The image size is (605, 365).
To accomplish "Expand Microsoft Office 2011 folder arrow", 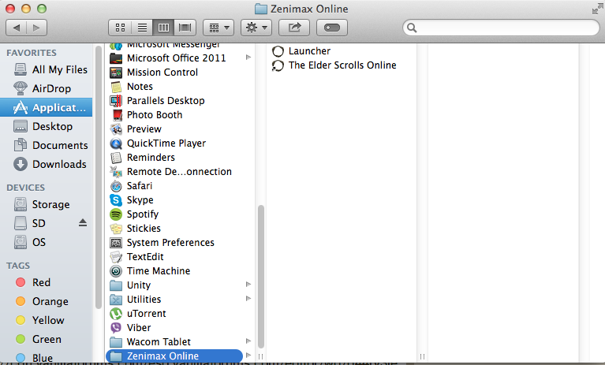I will (x=248, y=58).
